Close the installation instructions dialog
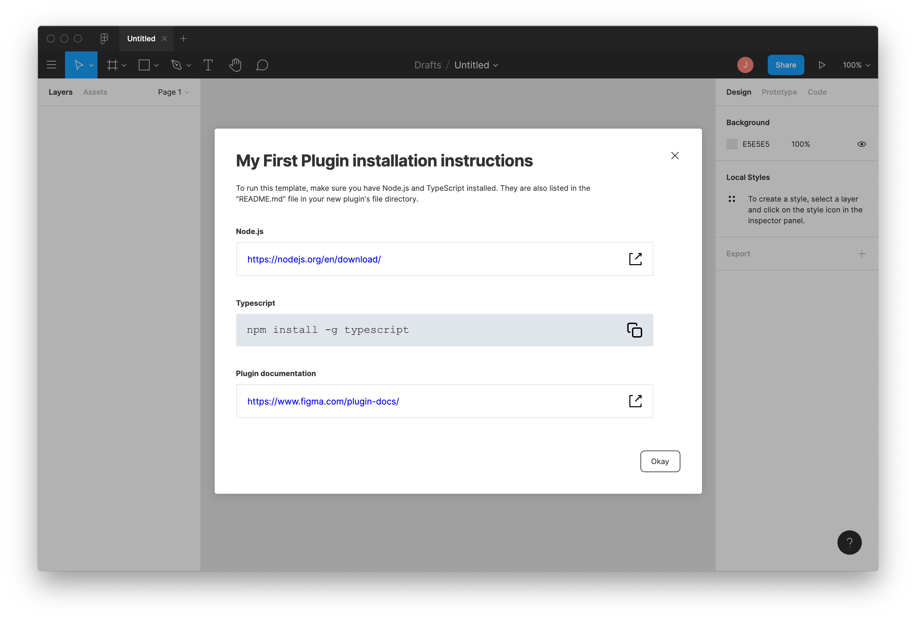Image resolution: width=916 pixels, height=621 pixels. 675,156
